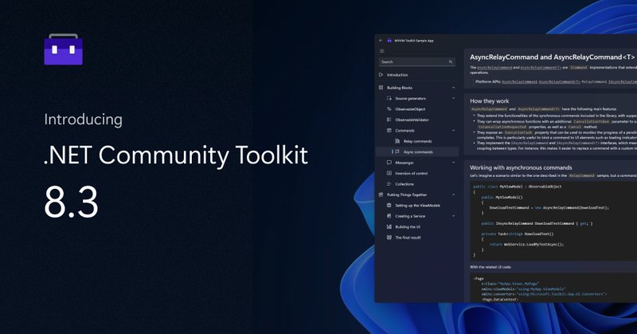Open the AsyncRelayCommand<T> link in the intro sentence
Screen dimensions: 637x334
click(541, 68)
